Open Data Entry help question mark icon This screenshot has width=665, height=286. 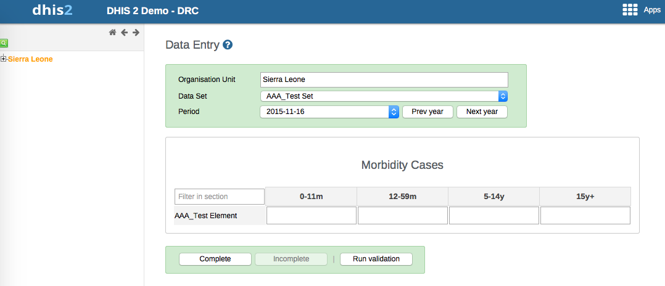228,45
